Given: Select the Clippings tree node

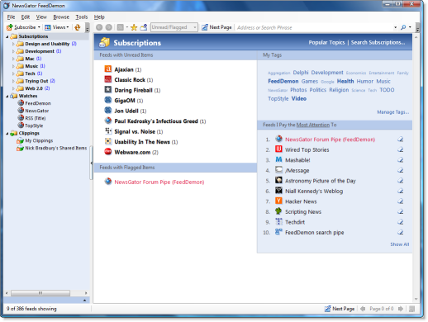Looking at the screenshot, I should click(29, 133).
